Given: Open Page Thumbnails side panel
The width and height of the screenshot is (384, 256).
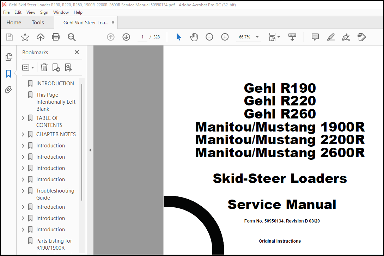Looking at the screenshot, I should [8, 57].
